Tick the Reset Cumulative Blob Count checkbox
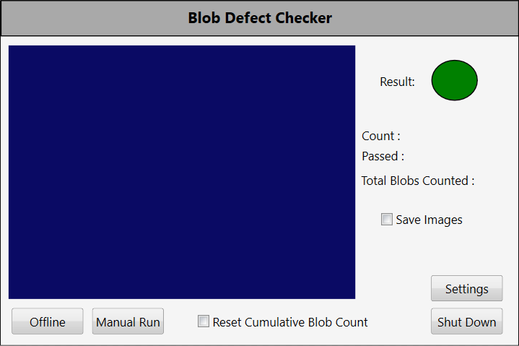The image size is (519, 346). 204,321
